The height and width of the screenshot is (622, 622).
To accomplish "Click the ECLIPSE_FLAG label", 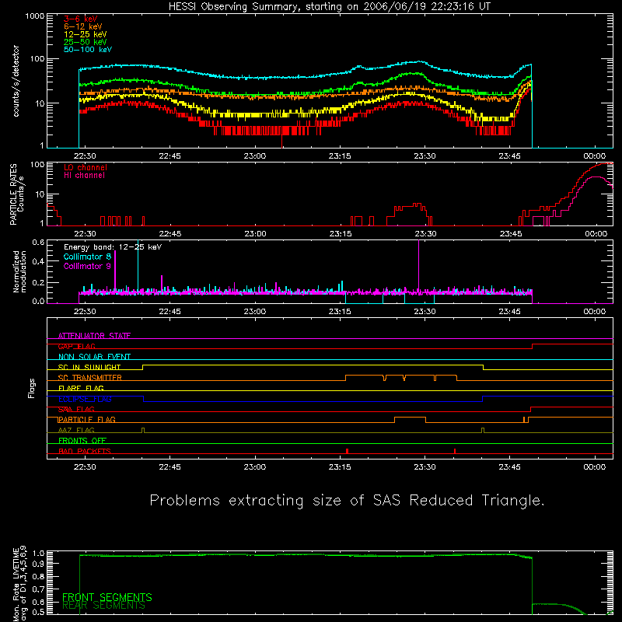I will 85,399.
